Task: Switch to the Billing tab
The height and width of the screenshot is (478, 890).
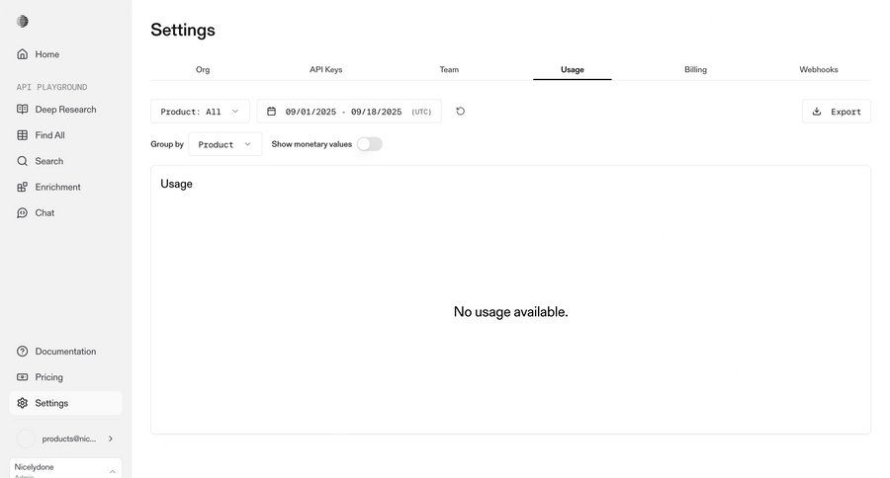Action: (695, 70)
